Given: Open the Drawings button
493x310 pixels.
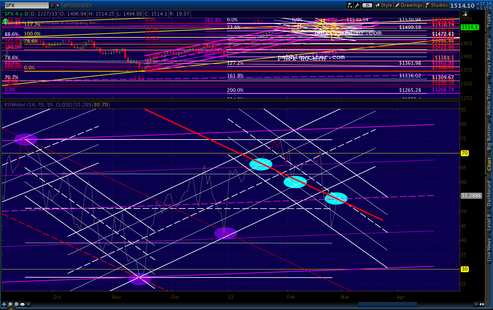Looking at the screenshot, I should point(409,5).
